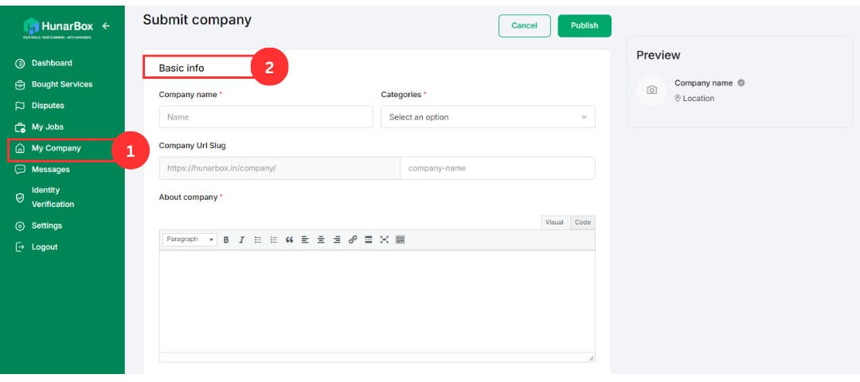Viewport: 860px width, 382px height.
Task: Click the "About company" label
Action: (188, 197)
